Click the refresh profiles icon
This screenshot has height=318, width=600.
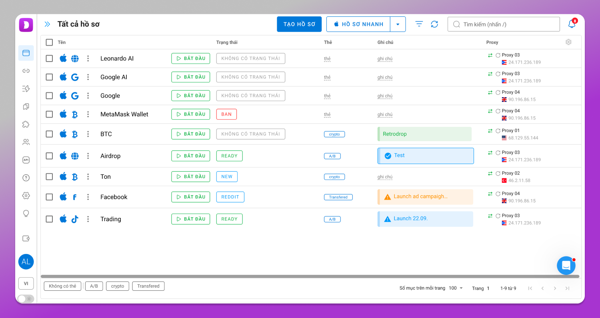[434, 24]
